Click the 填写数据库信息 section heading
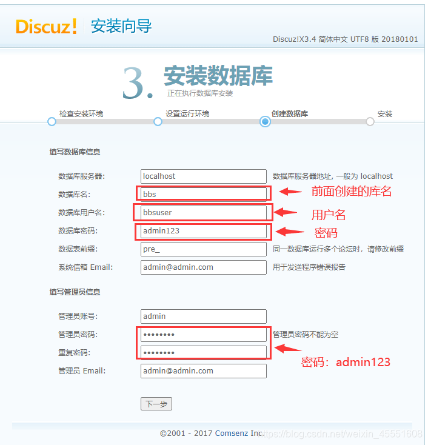This screenshot has height=445, width=428. pos(75,152)
